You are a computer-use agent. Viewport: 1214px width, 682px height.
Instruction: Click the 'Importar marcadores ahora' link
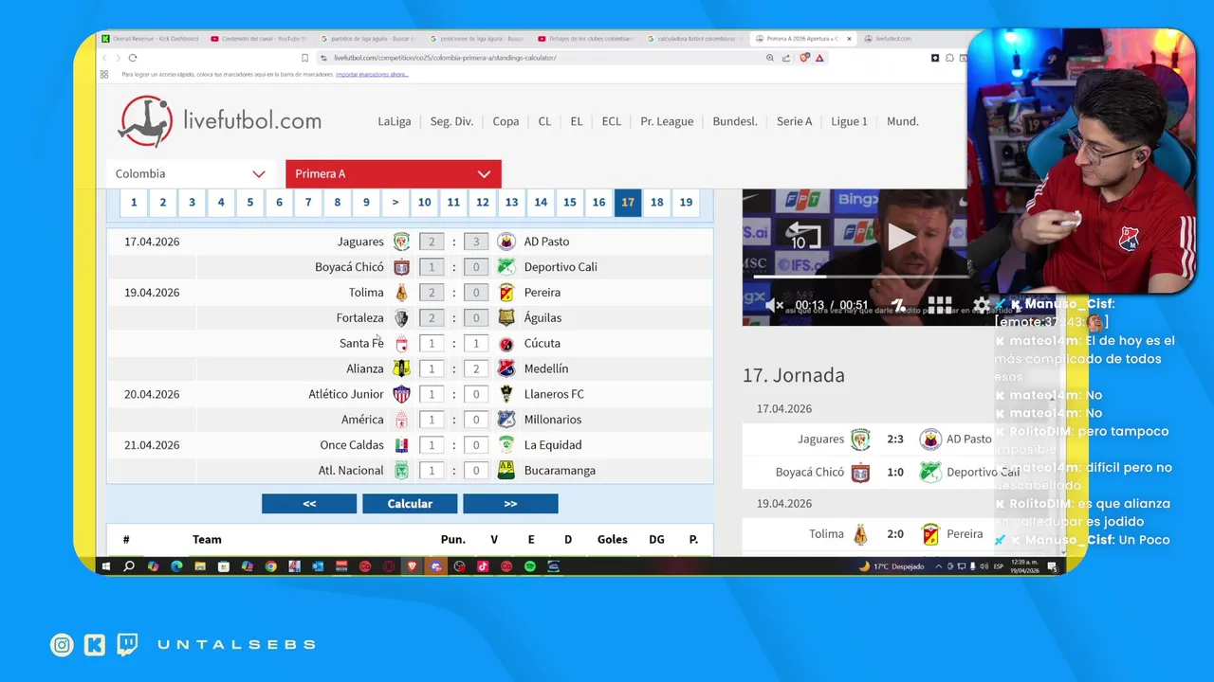[372, 74]
